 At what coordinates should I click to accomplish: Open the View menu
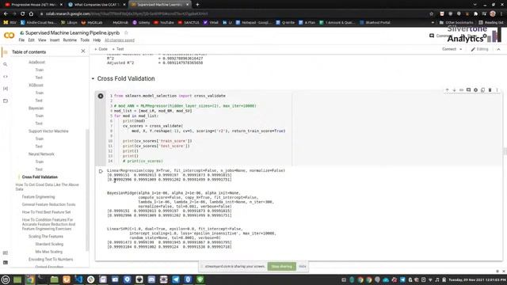[42, 40]
